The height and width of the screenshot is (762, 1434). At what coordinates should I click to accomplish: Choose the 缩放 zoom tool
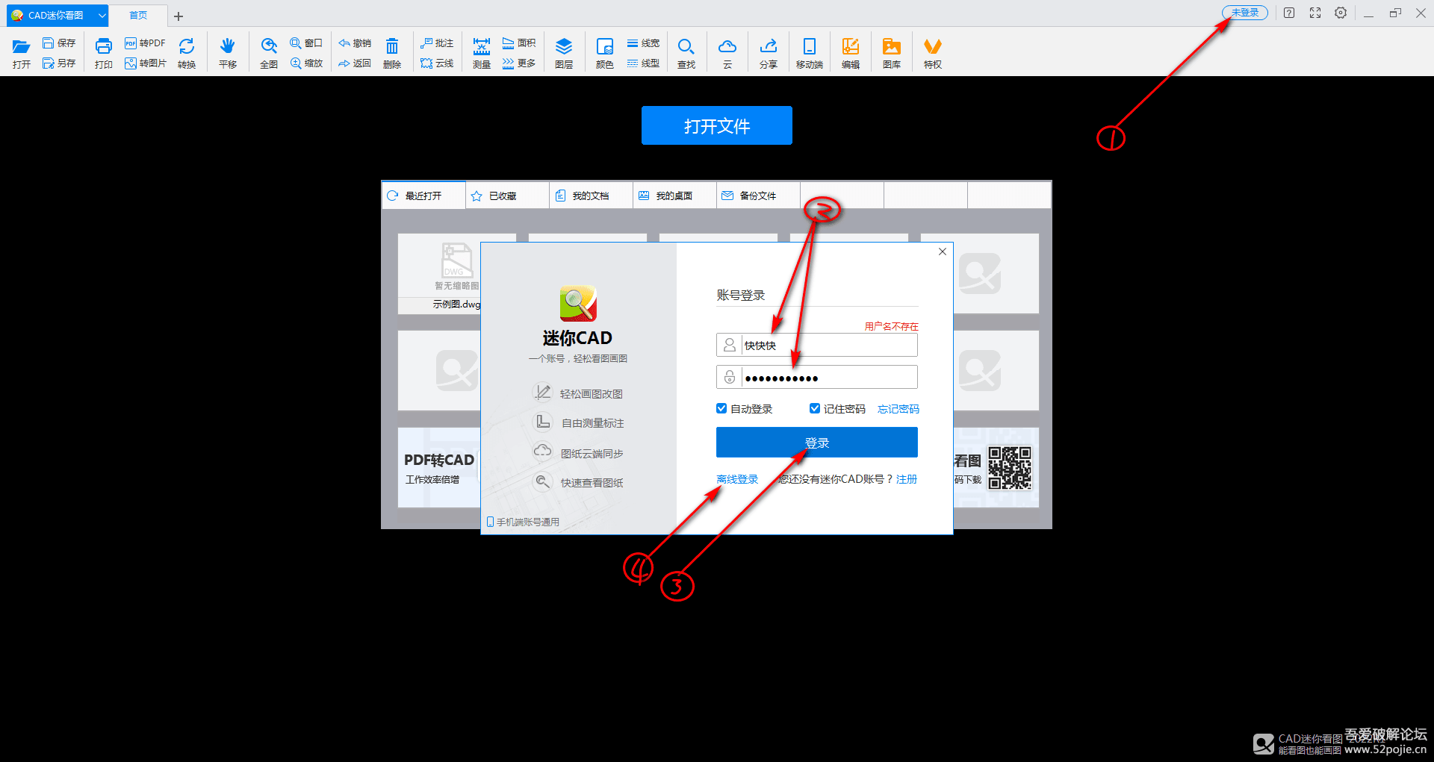[x=306, y=63]
